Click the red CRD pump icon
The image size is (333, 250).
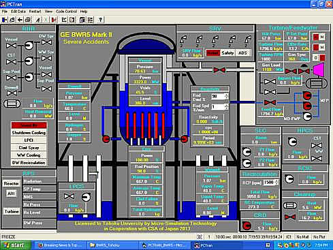[247, 225]
